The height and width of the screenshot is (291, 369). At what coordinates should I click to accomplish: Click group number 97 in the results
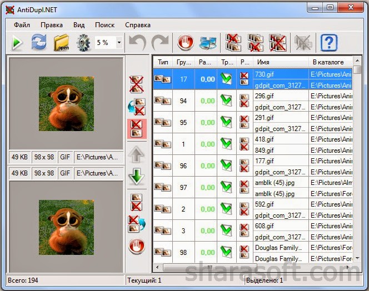(183, 188)
